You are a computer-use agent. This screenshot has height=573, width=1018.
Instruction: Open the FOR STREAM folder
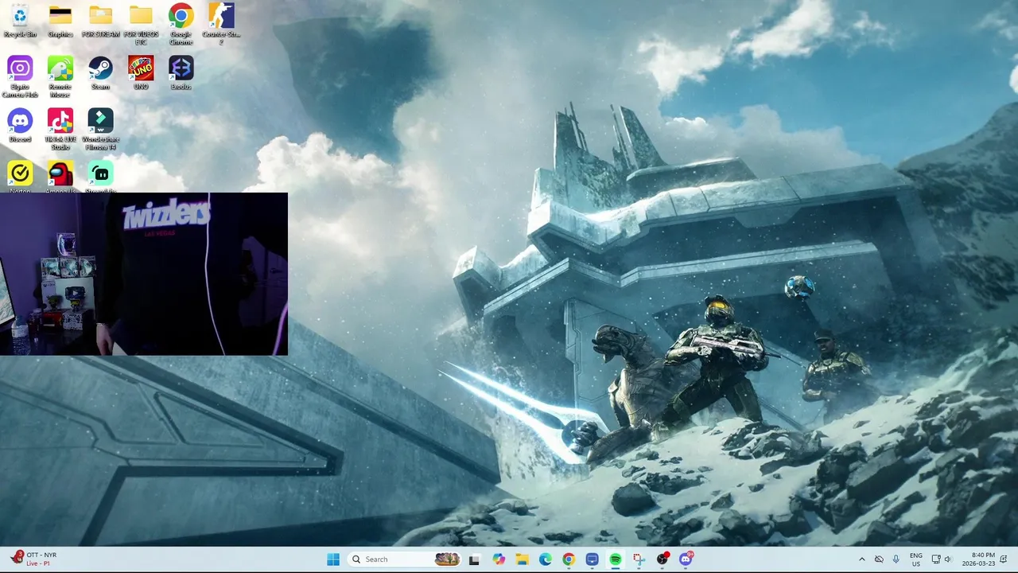[x=100, y=21]
